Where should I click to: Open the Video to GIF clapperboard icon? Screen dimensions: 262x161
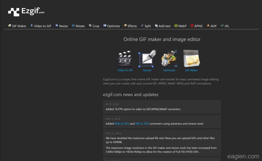125,59
